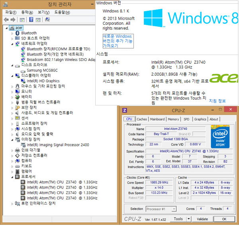Screen dimensions: 239x226
Task: Click the Samsung MCG8GC disk drive icon
Action: [x=23, y=71]
